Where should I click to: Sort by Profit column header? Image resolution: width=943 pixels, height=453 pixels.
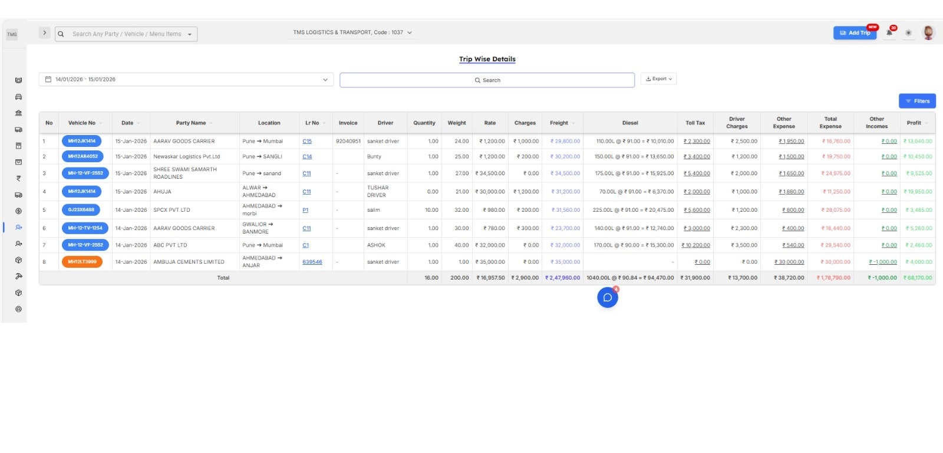point(914,123)
